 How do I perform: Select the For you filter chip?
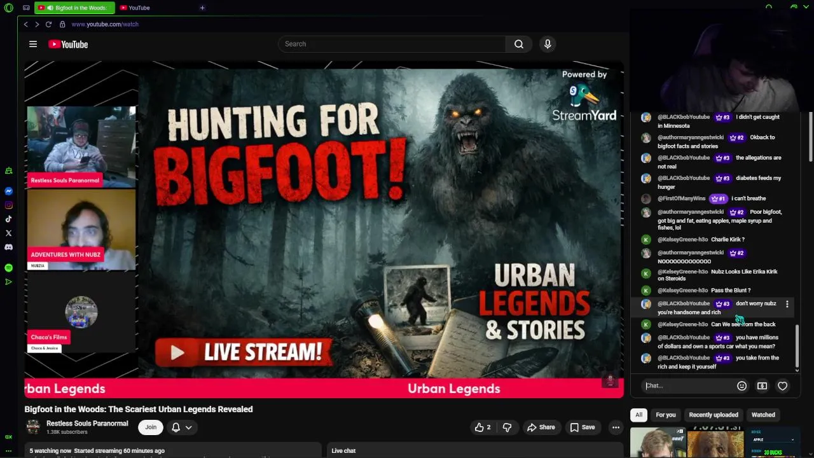(666, 415)
